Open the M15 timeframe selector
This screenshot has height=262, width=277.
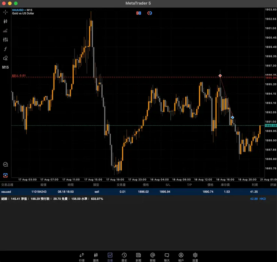5,68
